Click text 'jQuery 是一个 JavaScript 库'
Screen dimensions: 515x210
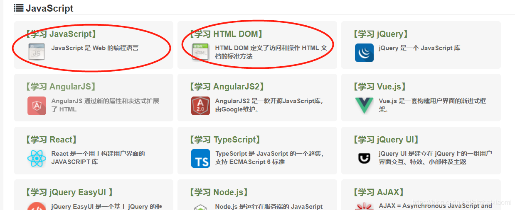point(419,48)
